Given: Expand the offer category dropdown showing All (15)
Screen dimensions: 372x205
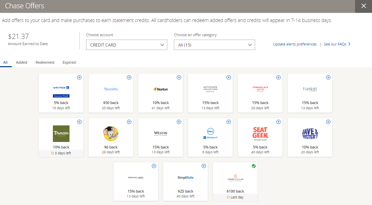Looking at the screenshot, I should tap(214, 45).
